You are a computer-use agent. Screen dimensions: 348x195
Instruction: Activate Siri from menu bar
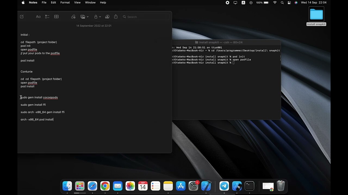[x=296, y=2]
